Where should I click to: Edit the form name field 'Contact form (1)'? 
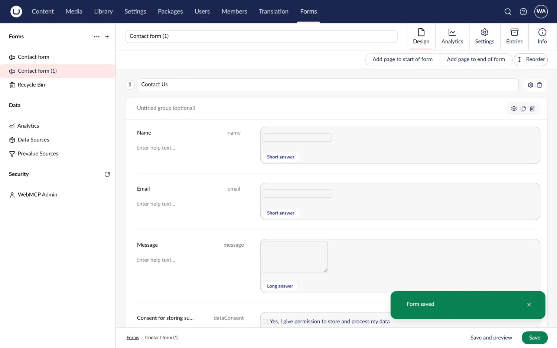(x=261, y=36)
